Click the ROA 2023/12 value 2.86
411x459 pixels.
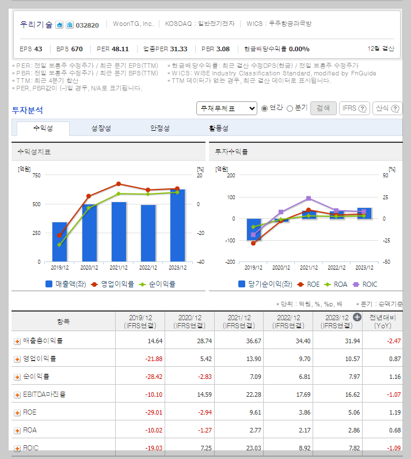(x=354, y=430)
